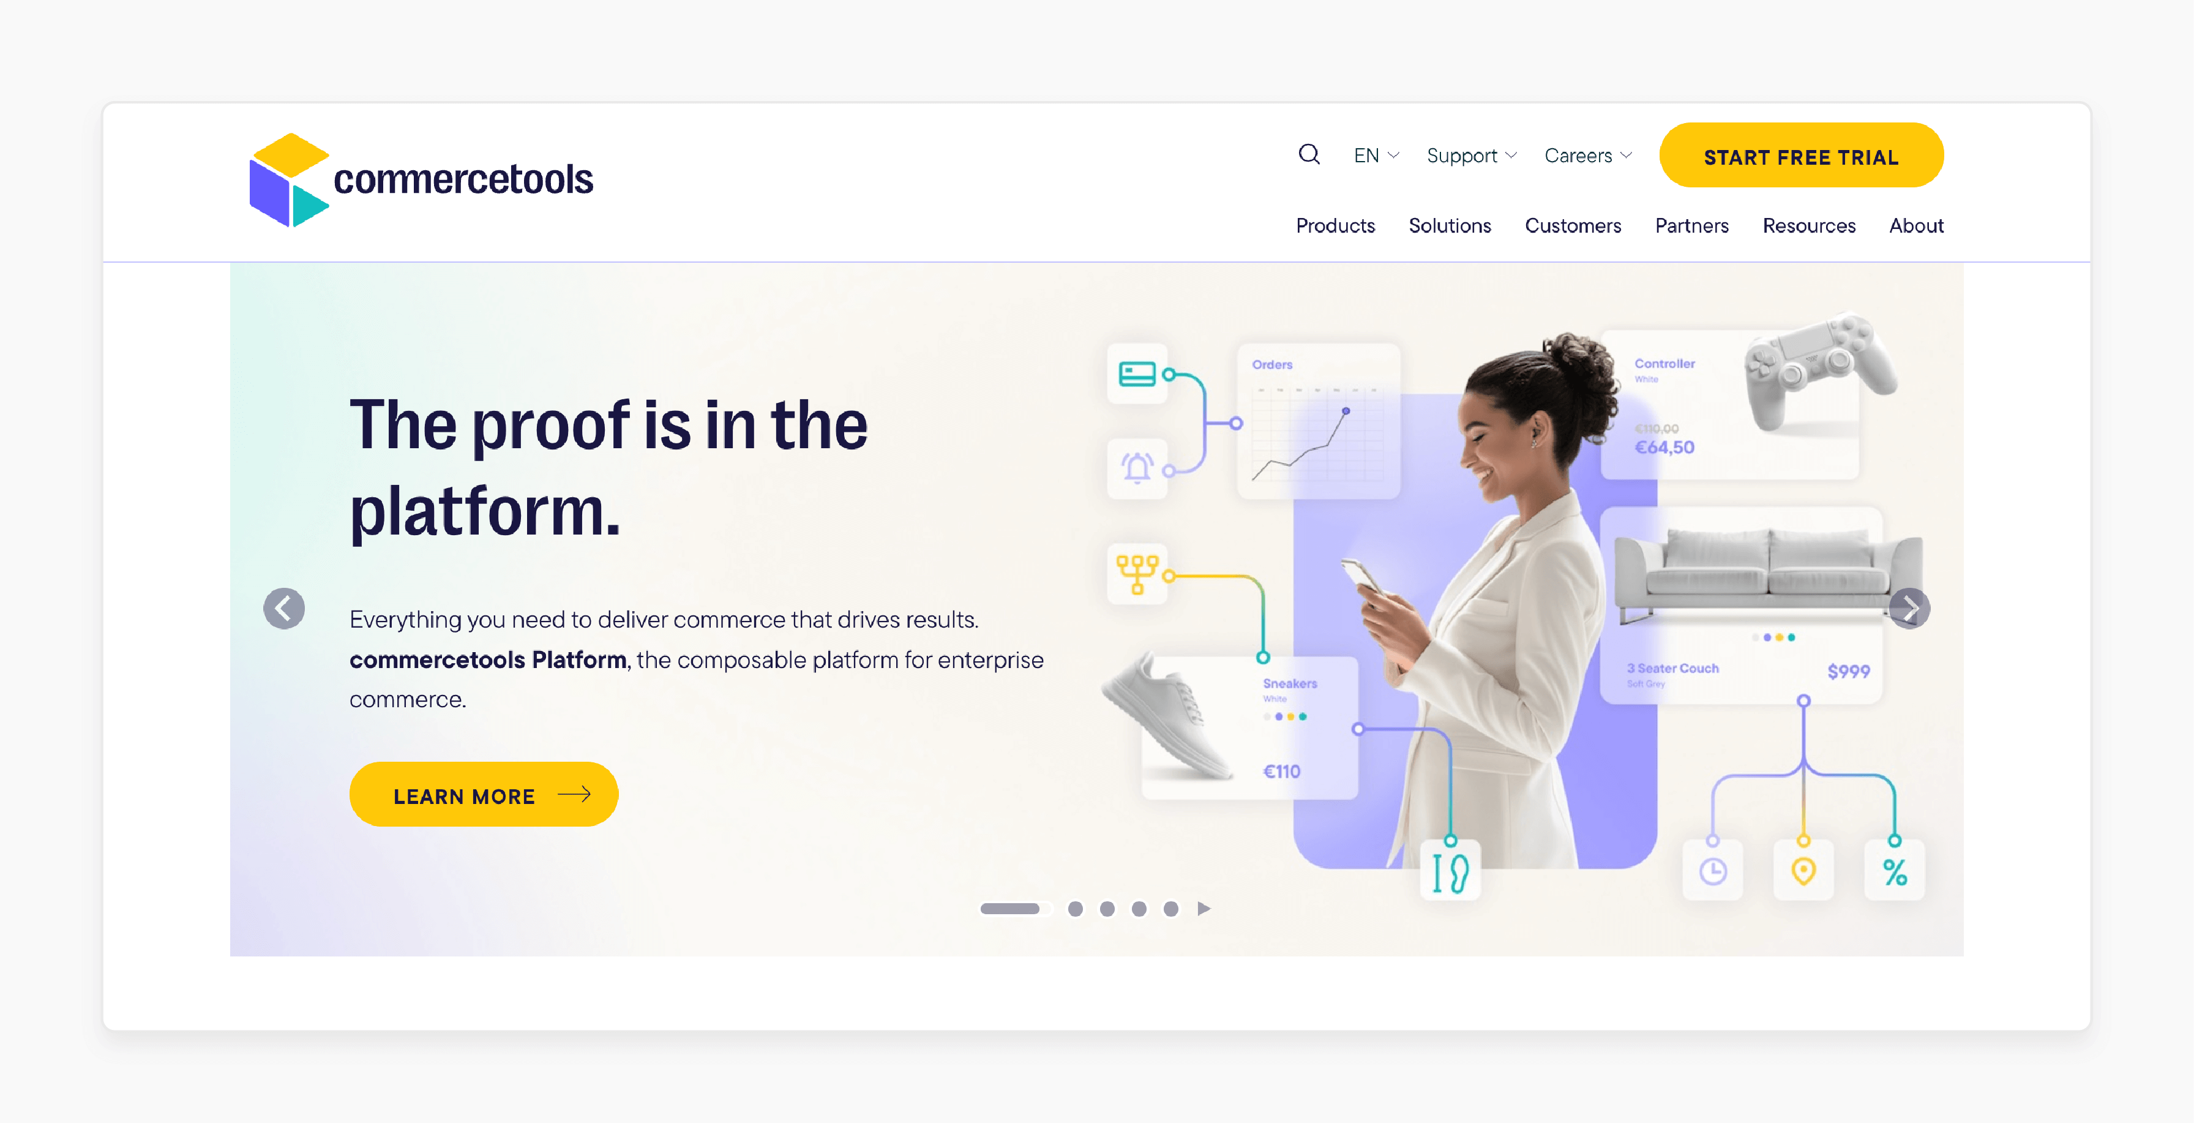Click the search icon in the navbar

(1307, 156)
